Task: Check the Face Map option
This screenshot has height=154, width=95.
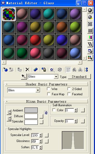Action: click(x=49, y=94)
